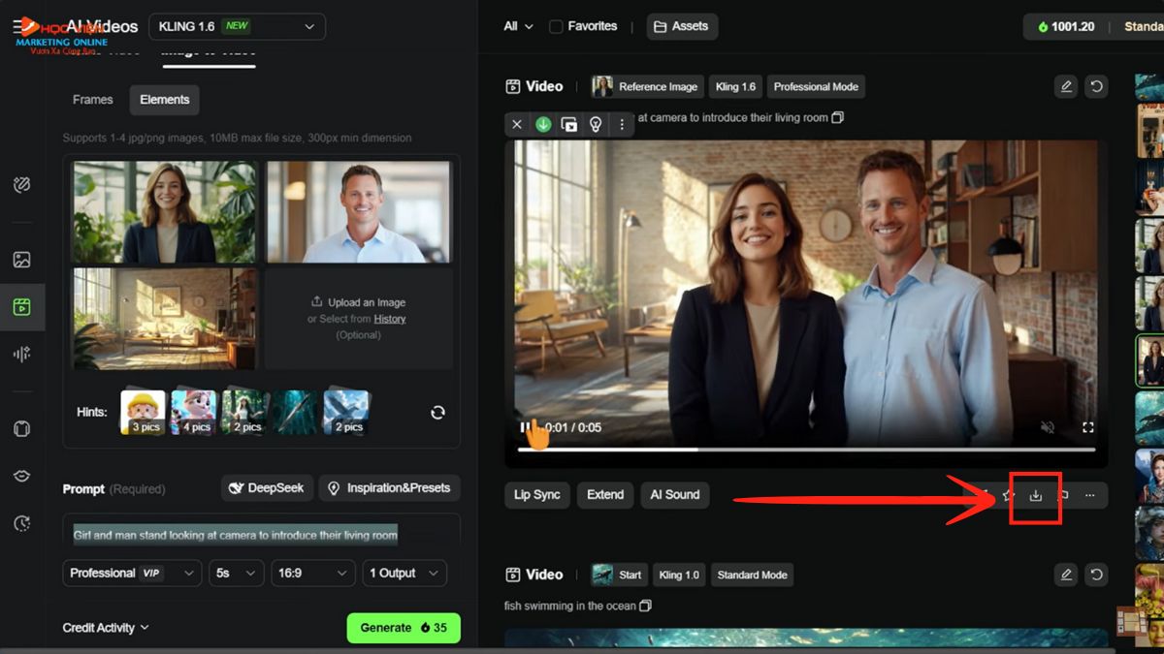This screenshot has width=1164, height=654.
Task: Download the generated video
Action: pyautogui.click(x=1035, y=495)
